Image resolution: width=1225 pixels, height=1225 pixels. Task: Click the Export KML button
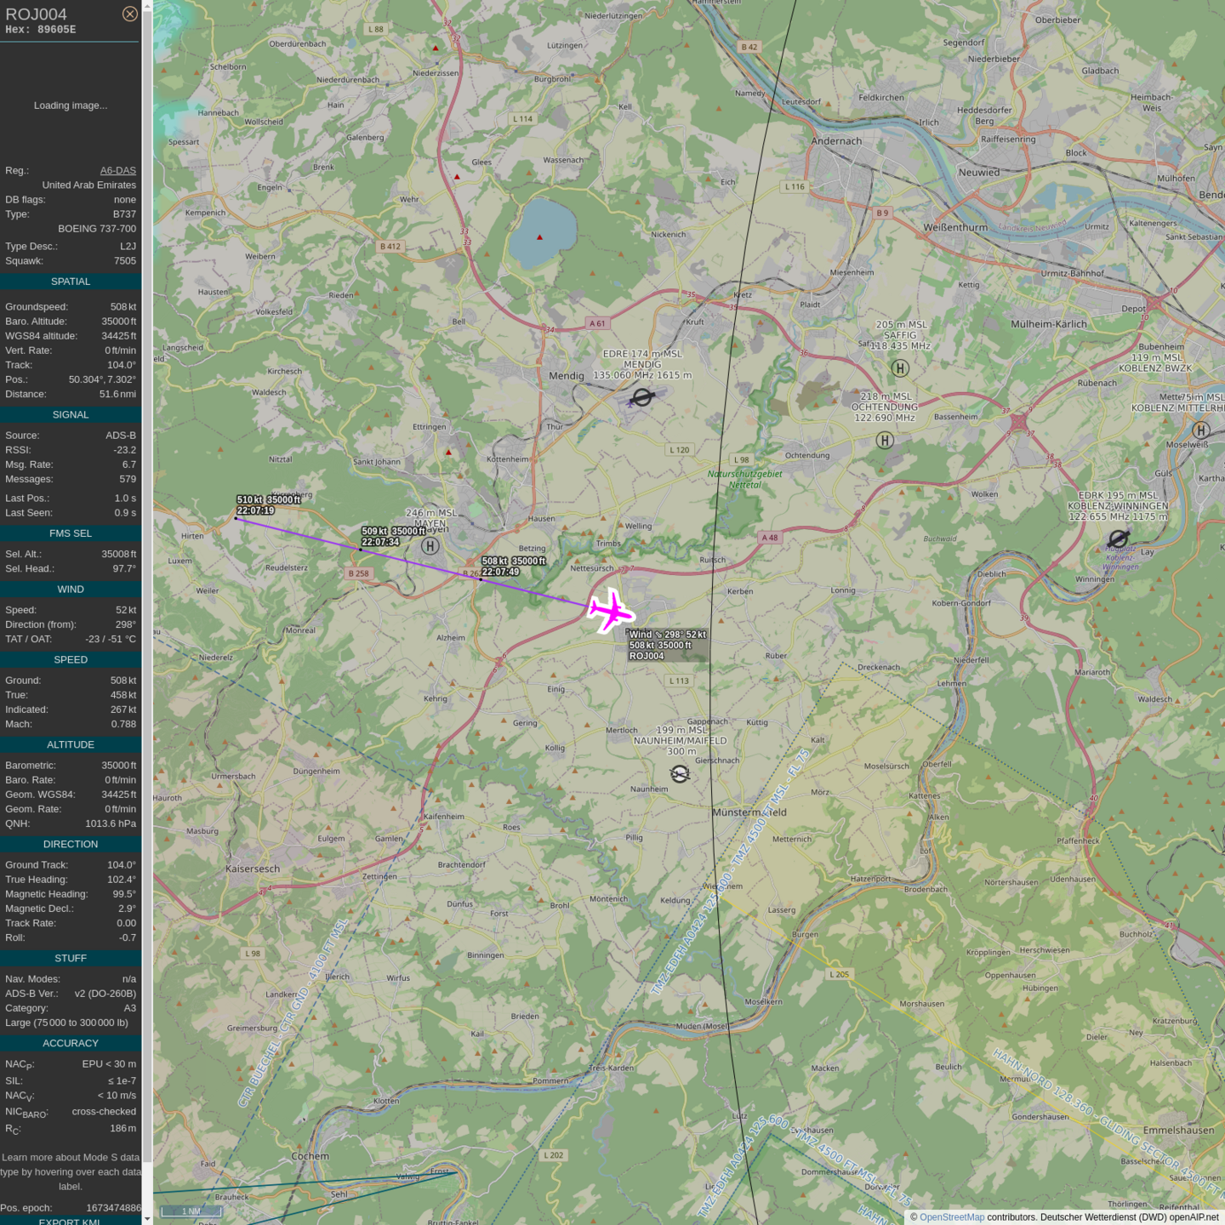(x=70, y=1221)
